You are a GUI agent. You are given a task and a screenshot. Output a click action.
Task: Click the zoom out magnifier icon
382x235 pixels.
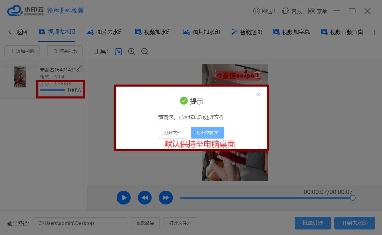tap(145, 51)
